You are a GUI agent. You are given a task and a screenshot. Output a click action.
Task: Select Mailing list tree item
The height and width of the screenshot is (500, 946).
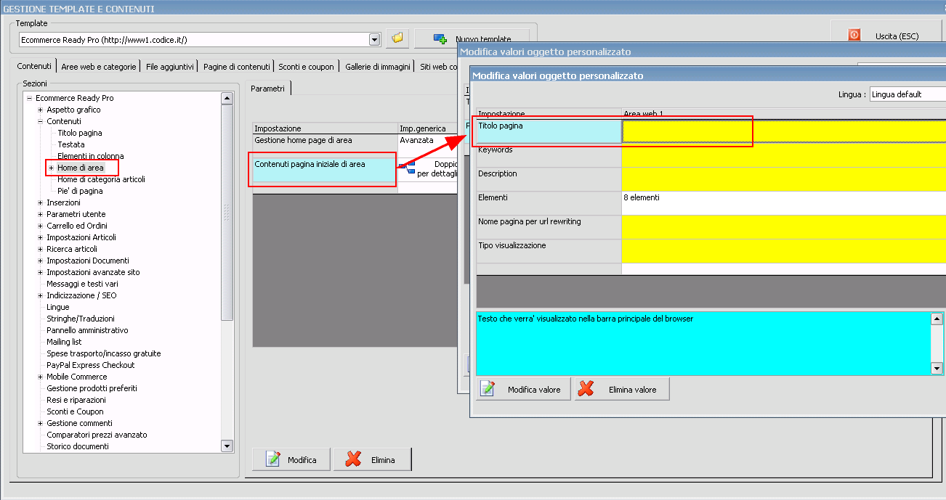coord(64,342)
